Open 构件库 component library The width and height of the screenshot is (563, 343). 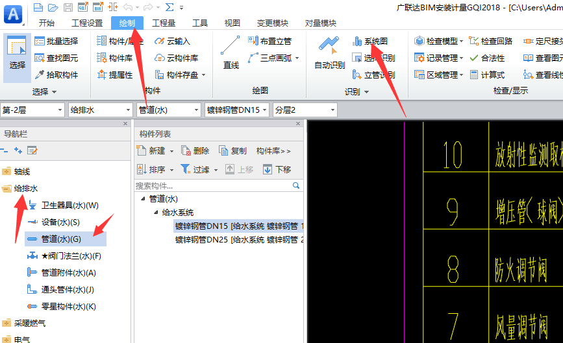click(x=115, y=58)
